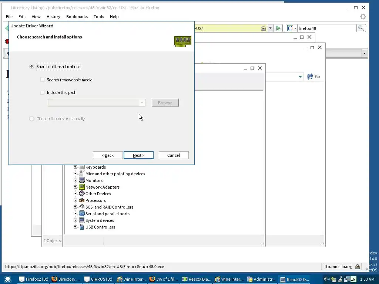Check the Search removeable media checkbox
379x284 pixels.
tap(42, 80)
